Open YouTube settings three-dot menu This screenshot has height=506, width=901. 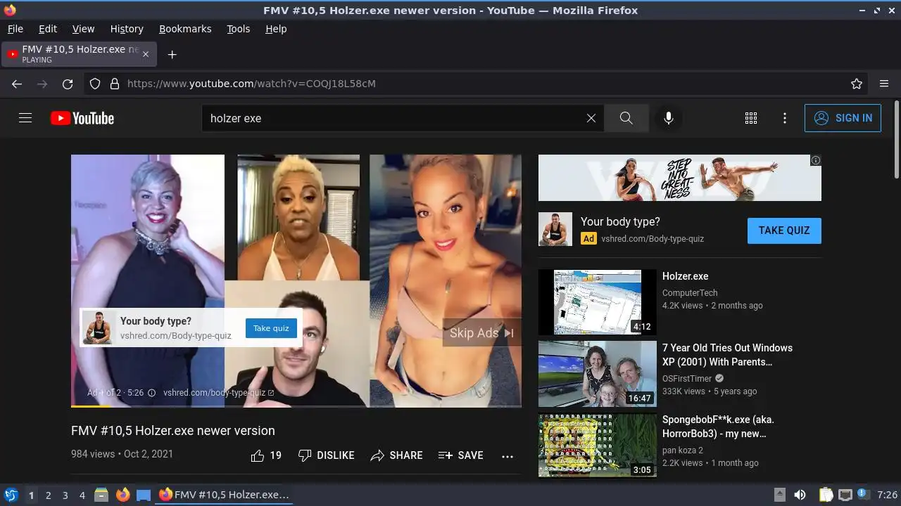click(785, 118)
